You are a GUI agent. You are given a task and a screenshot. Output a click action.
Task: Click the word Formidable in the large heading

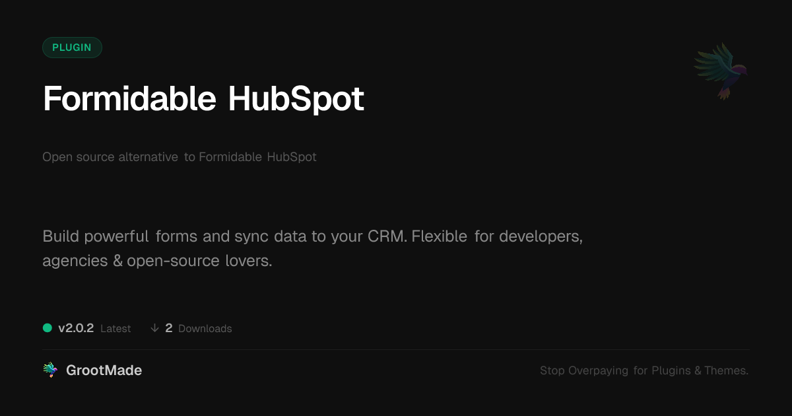coord(129,99)
